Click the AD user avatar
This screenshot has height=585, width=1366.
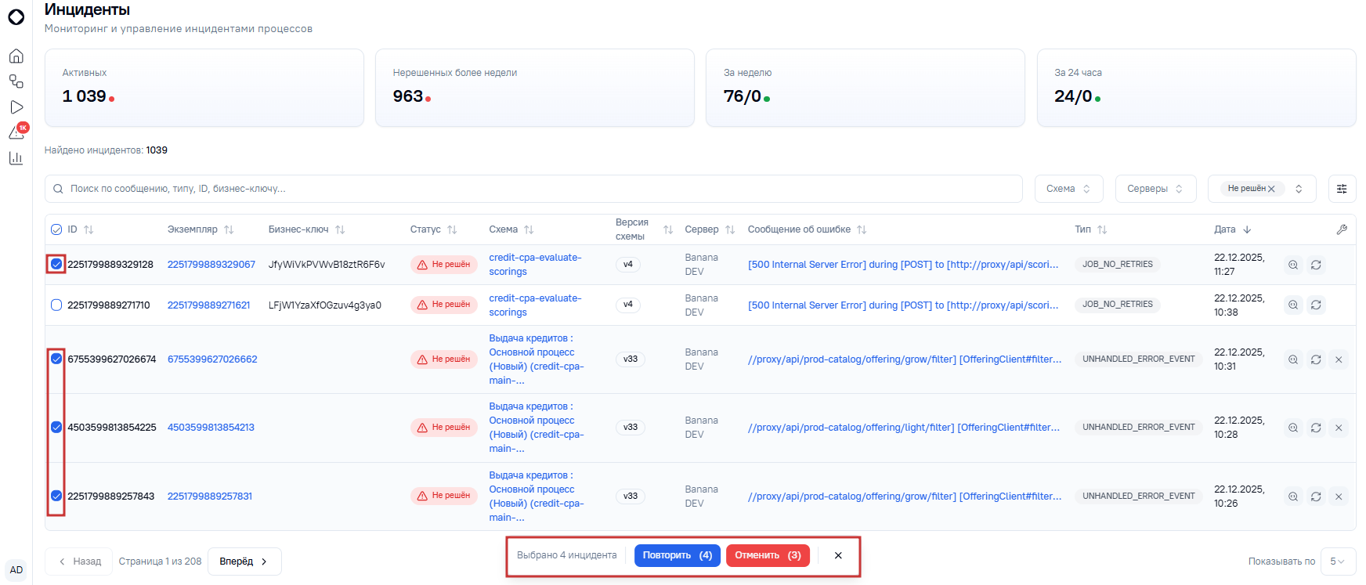click(16, 570)
